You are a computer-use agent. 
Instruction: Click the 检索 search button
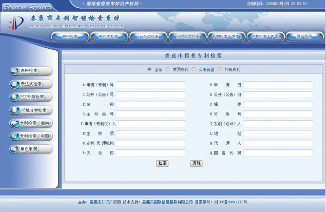click(162, 163)
